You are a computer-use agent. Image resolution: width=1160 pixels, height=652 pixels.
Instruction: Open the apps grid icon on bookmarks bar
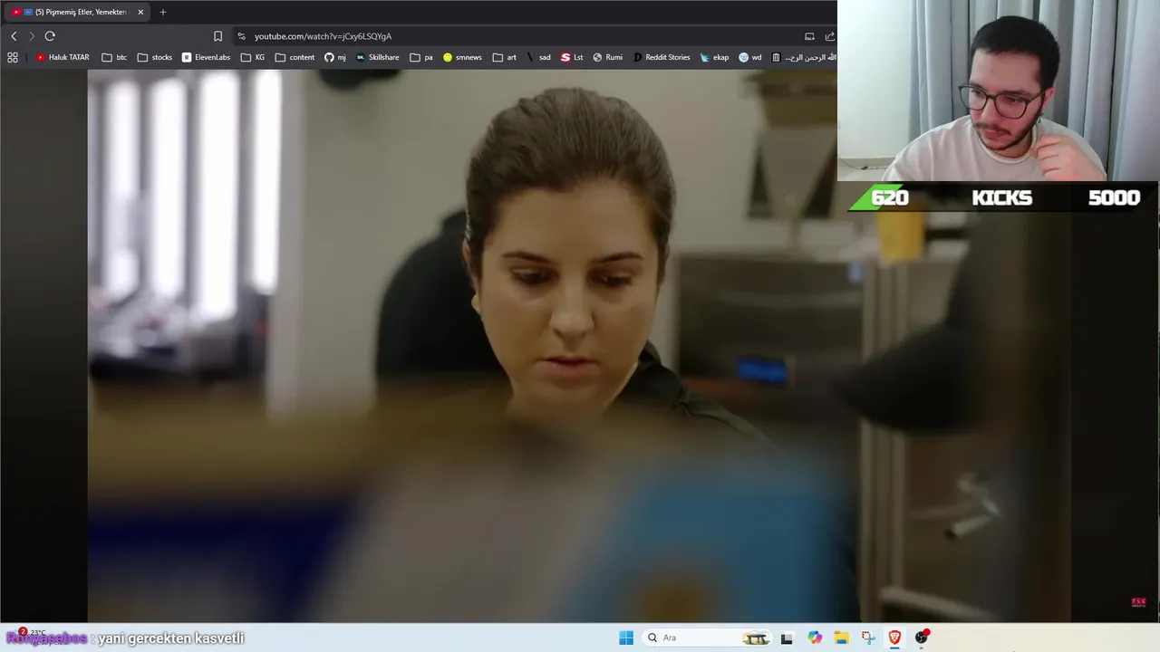pyautogui.click(x=13, y=57)
